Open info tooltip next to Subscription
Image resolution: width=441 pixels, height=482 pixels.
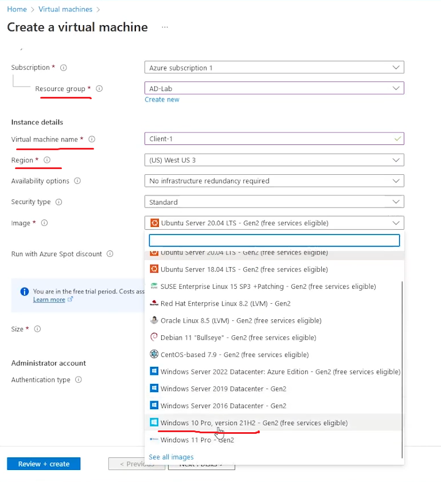coord(63,68)
